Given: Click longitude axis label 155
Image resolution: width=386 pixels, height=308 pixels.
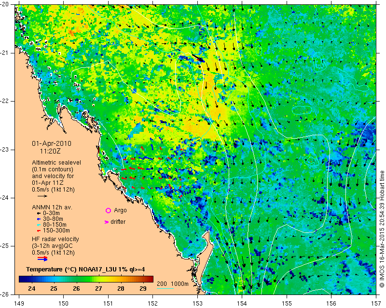Looking at the screenshot, I should [287, 304].
